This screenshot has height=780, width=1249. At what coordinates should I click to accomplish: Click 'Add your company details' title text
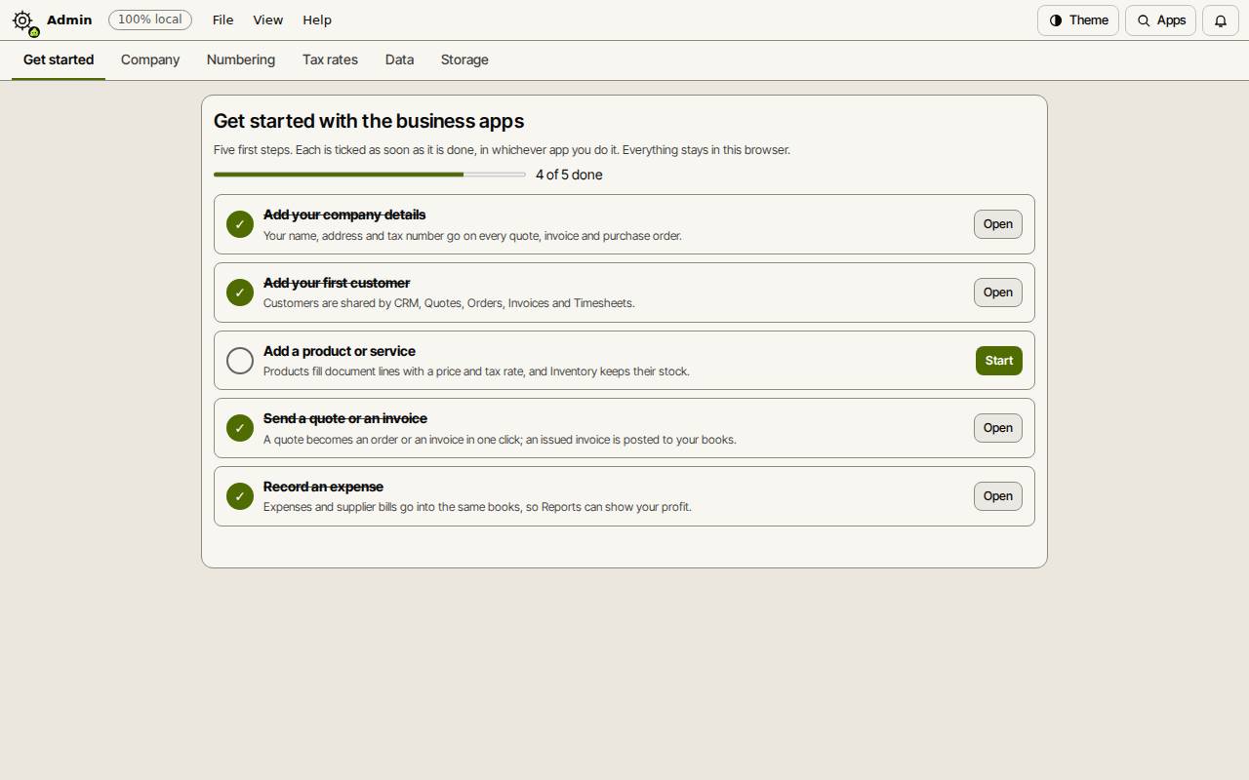tap(344, 214)
